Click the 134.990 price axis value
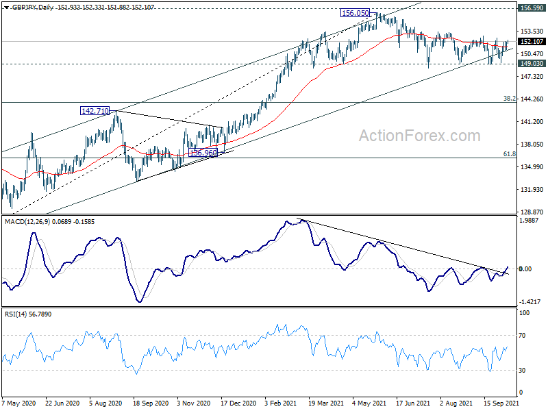The height and width of the screenshot is (411, 548). click(x=532, y=166)
